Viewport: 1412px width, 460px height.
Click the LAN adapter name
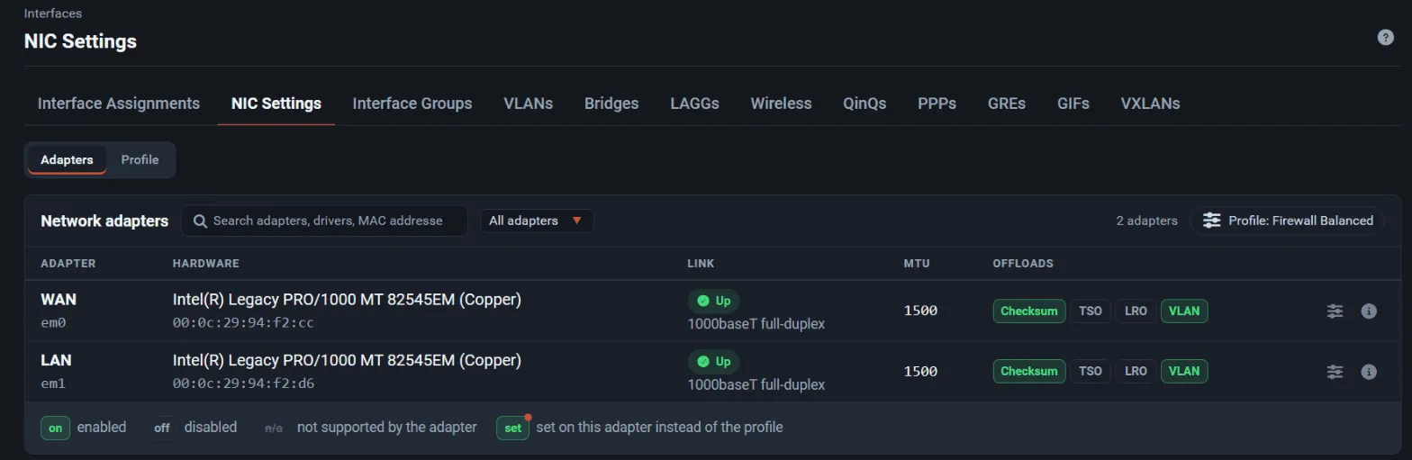point(56,360)
